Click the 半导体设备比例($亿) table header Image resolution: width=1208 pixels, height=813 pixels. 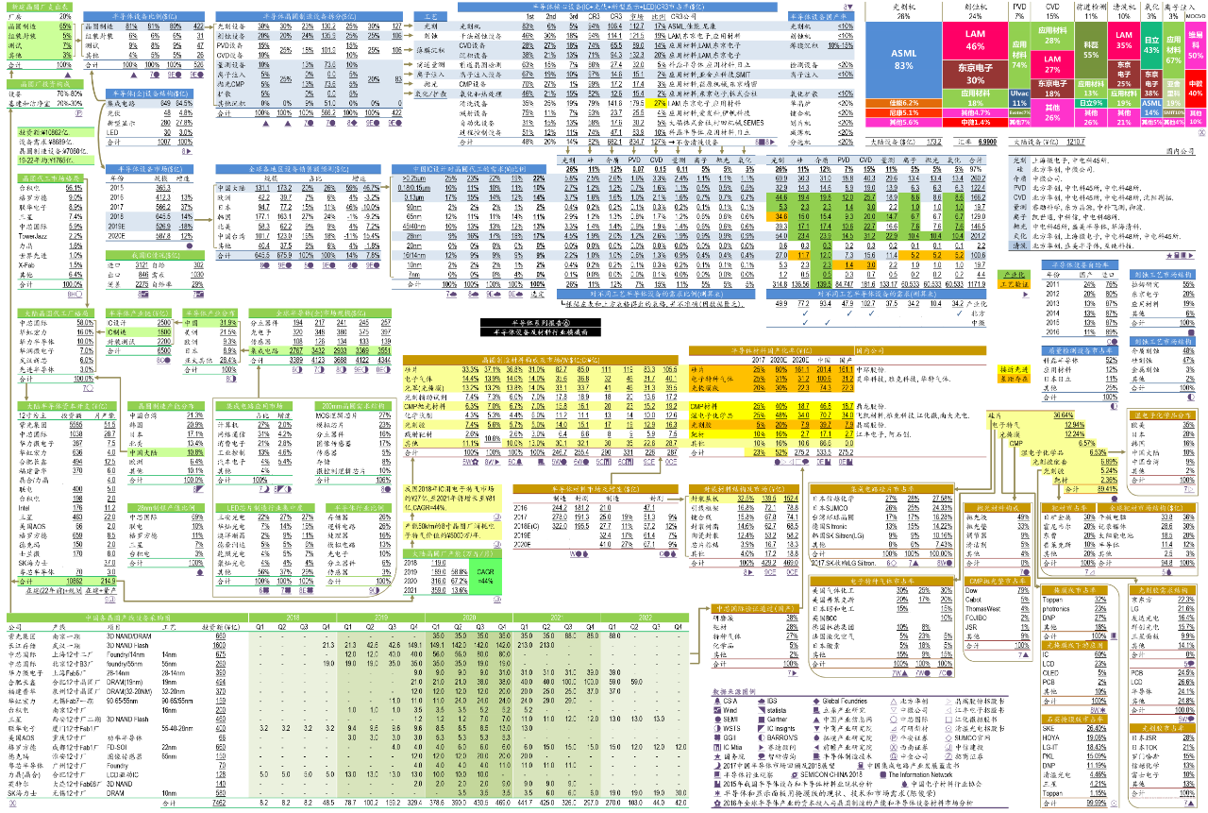pos(144,16)
